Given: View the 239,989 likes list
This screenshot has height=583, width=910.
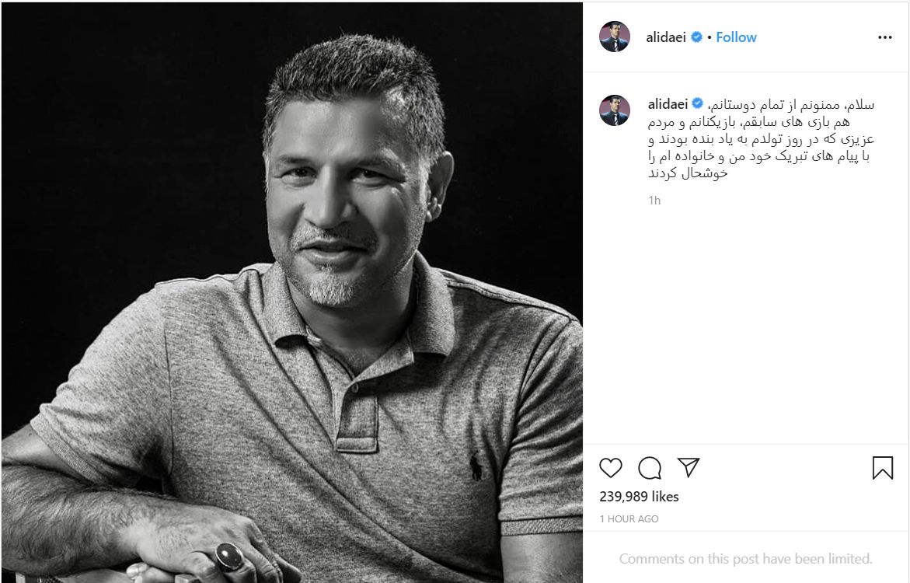Looking at the screenshot, I should (639, 497).
